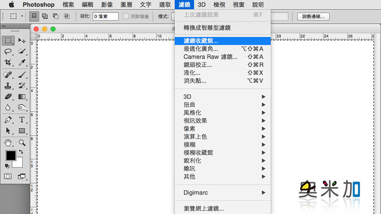Image resolution: width=381 pixels, height=214 pixels.
Task: Toggle Quick Mask mode
Action: click(x=8, y=176)
